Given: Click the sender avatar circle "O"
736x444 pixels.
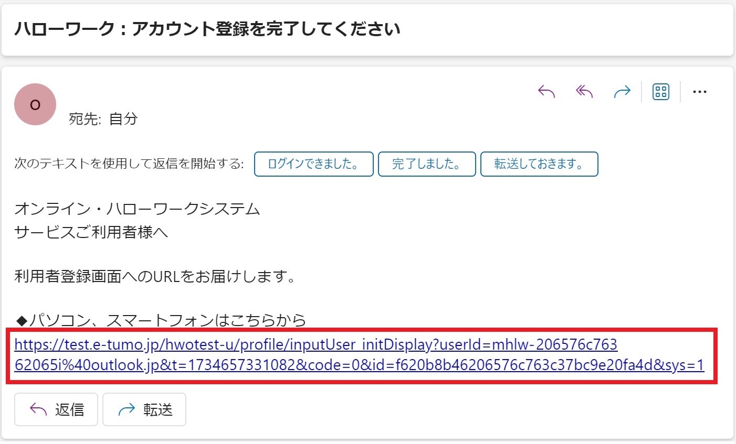Looking at the screenshot, I should click(35, 104).
